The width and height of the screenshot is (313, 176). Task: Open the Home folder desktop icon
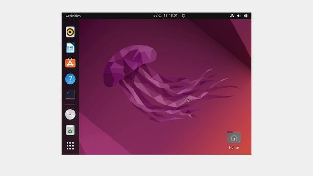coord(234,140)
